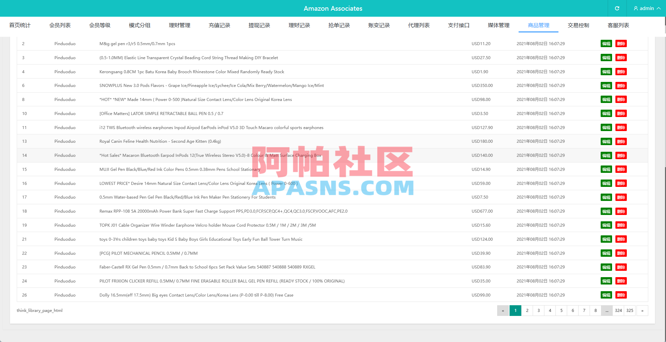Open the 模式分组 menu tab
The height and width of the screenshot is (342, 666).
tap(140, 25)
